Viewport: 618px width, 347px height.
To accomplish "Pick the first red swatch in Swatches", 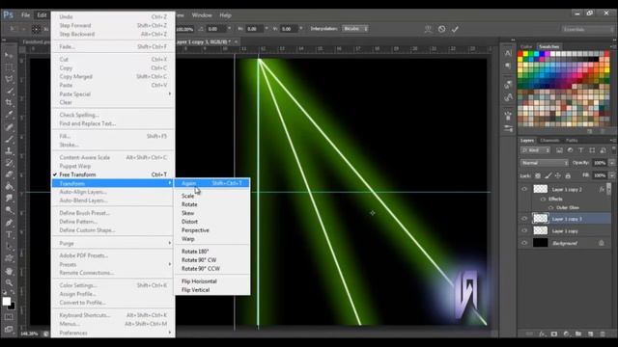I will pyautogui.click(x=520, y=54).
